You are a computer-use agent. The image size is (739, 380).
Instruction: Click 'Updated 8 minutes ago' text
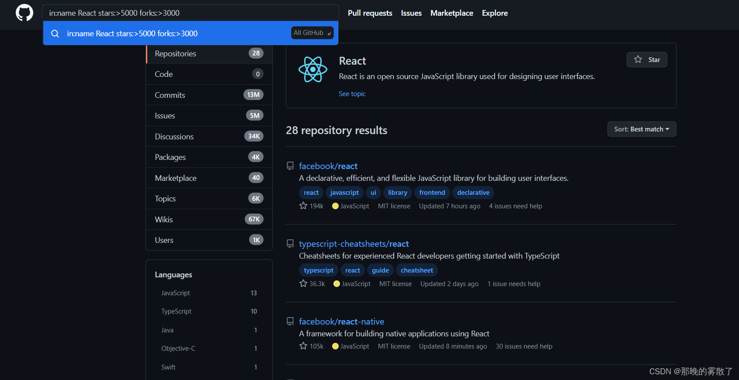pyautogui.click(x=453, y=346)
